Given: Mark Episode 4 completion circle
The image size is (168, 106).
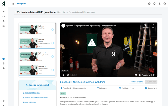Looking at the screenshot, I should point(53,70).
